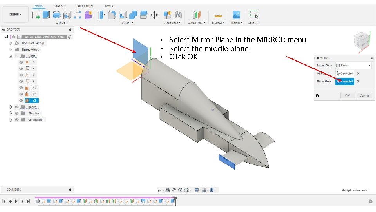This screenshot has height=212, width=376.
Task: Select the New Component icon
Action: (167, 15)
